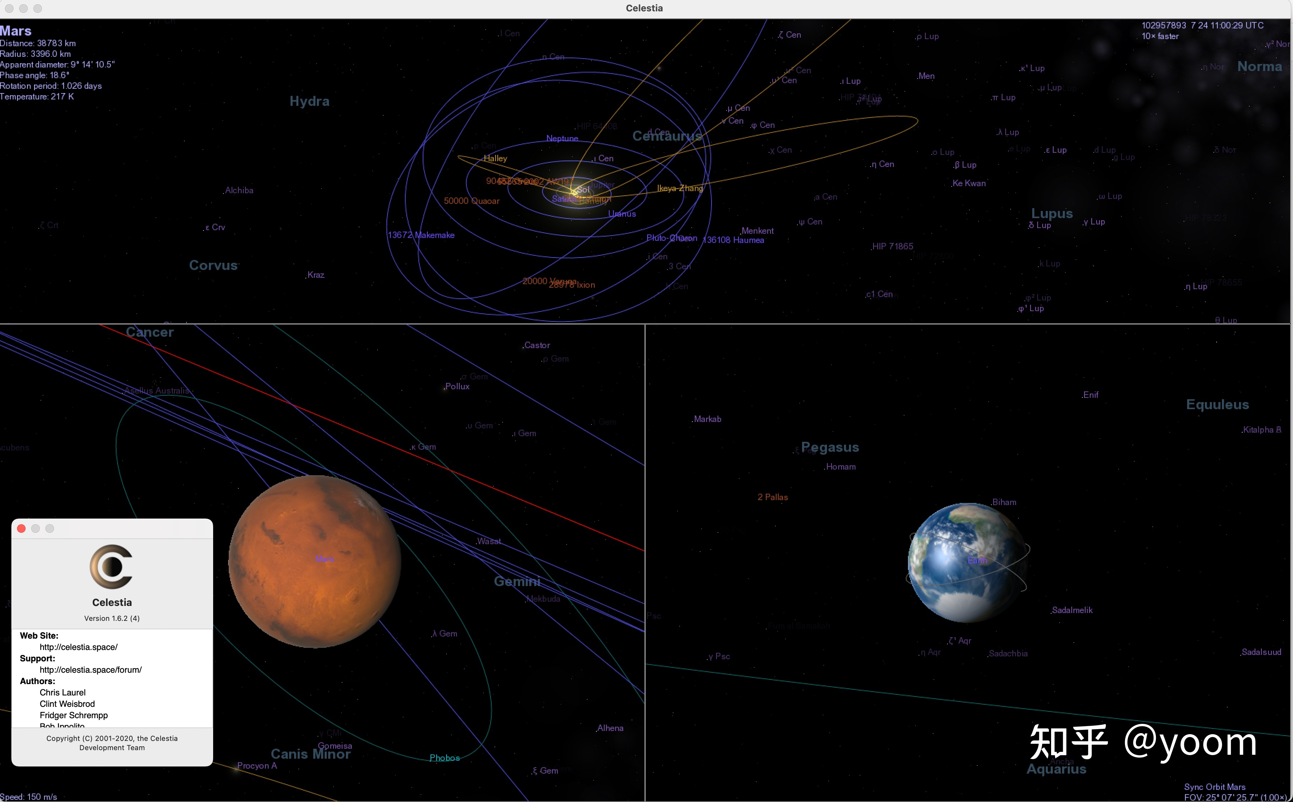The width and height of the screenshot is (1293, 802).
Task: Click the Canis Minor constellation label
Action: point(311,754)
